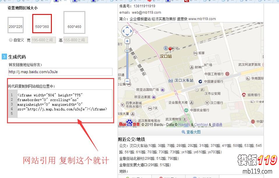Choose the 500*360 map size
The width and height of the screenshot is (279, 178).
coord(42,24)
